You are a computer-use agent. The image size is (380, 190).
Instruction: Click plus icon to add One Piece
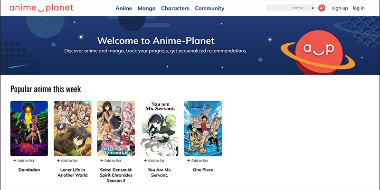coord(189,161)
